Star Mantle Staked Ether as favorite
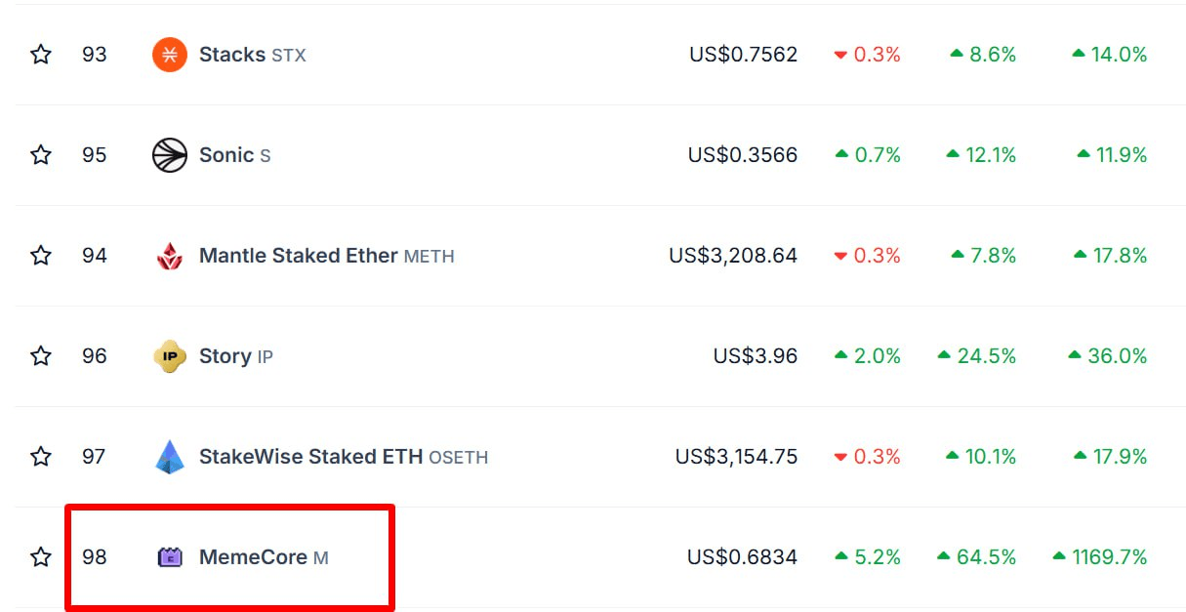This screenshot has width=1186, height=612. [40, 256]
